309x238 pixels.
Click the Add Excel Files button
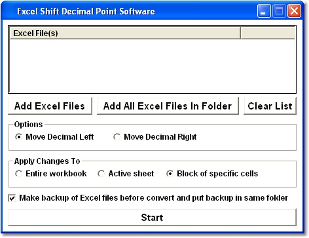tap(50, 106)
